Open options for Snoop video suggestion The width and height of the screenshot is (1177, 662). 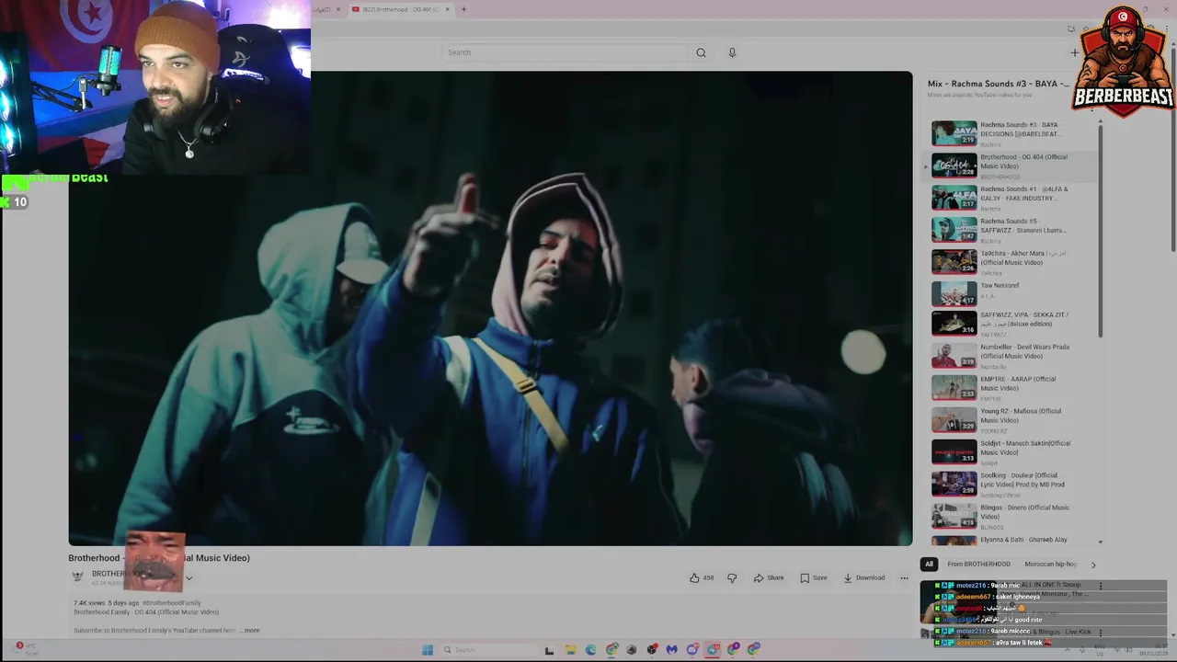[1101, 586]
